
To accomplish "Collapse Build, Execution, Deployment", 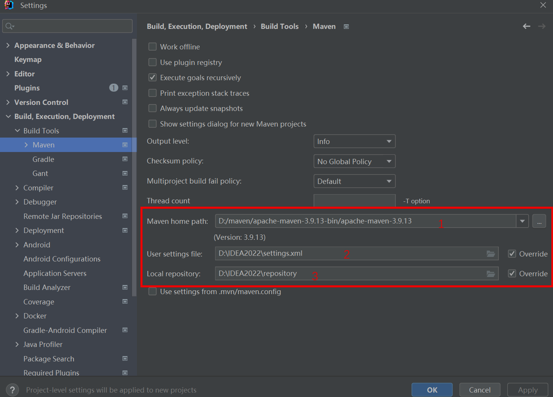I will 8,116.
